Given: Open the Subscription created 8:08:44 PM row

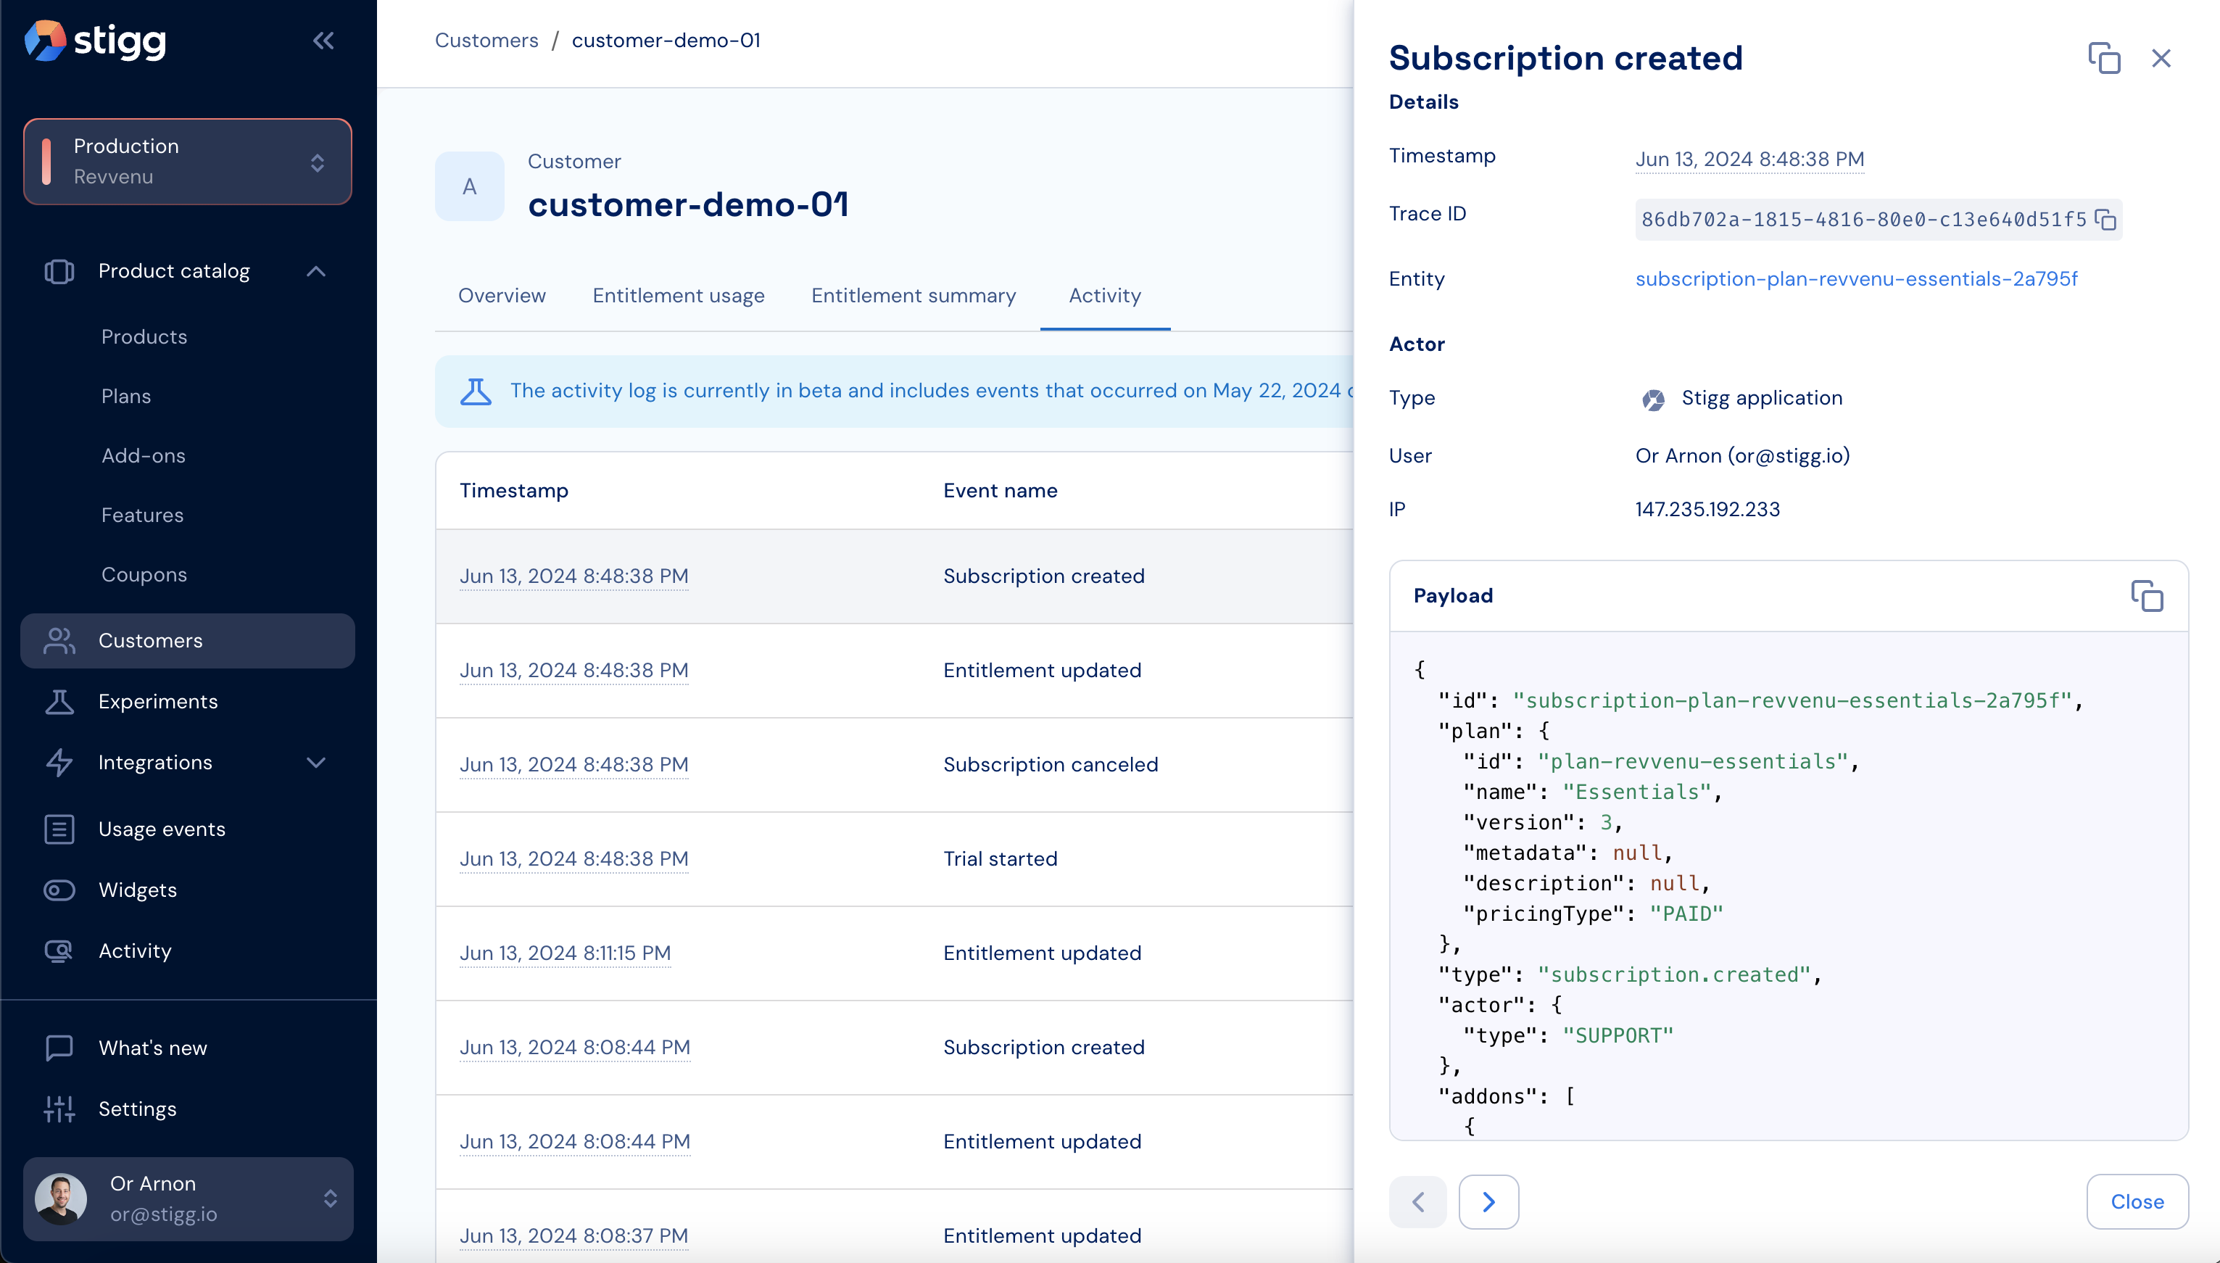Looking at the screenshot, I should pos(894,1048).
